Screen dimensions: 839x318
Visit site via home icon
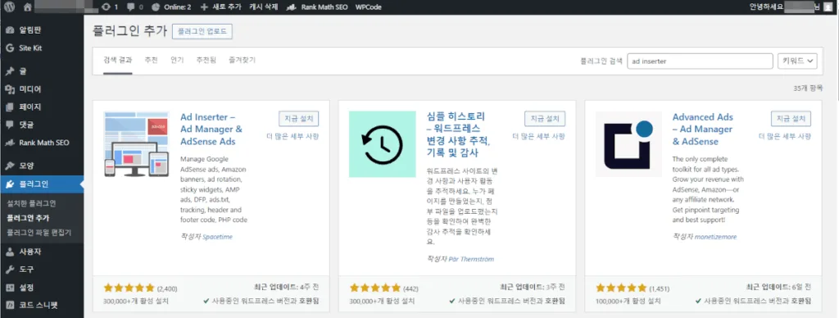(x=28, y=7)
